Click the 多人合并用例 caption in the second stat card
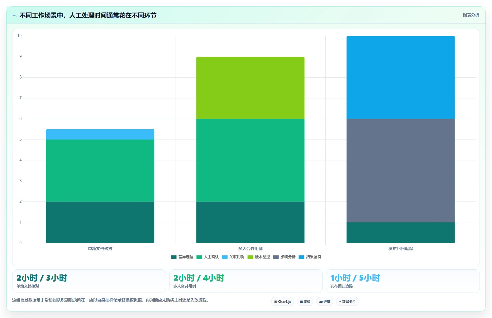 185,286
